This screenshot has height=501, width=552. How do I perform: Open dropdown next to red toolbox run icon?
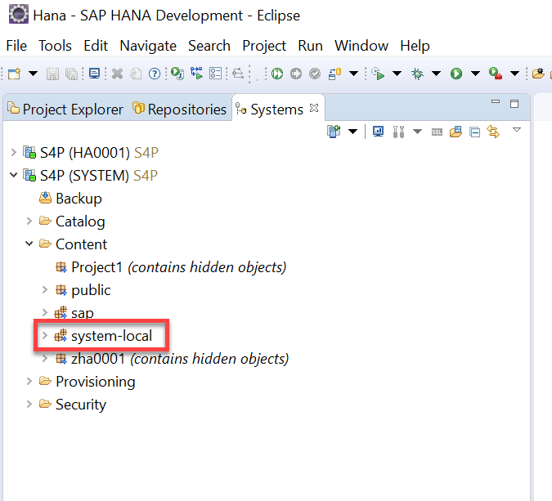pyautogui.click(x=514, y=74)
